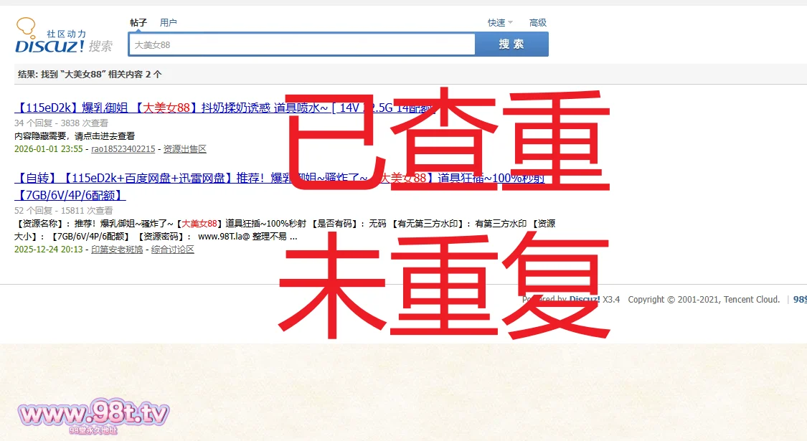This screenshot has width=807, height=441.
Task: View author profile 印第安老斑鸠
Action: pyautogui.click(x=117, y=250)
